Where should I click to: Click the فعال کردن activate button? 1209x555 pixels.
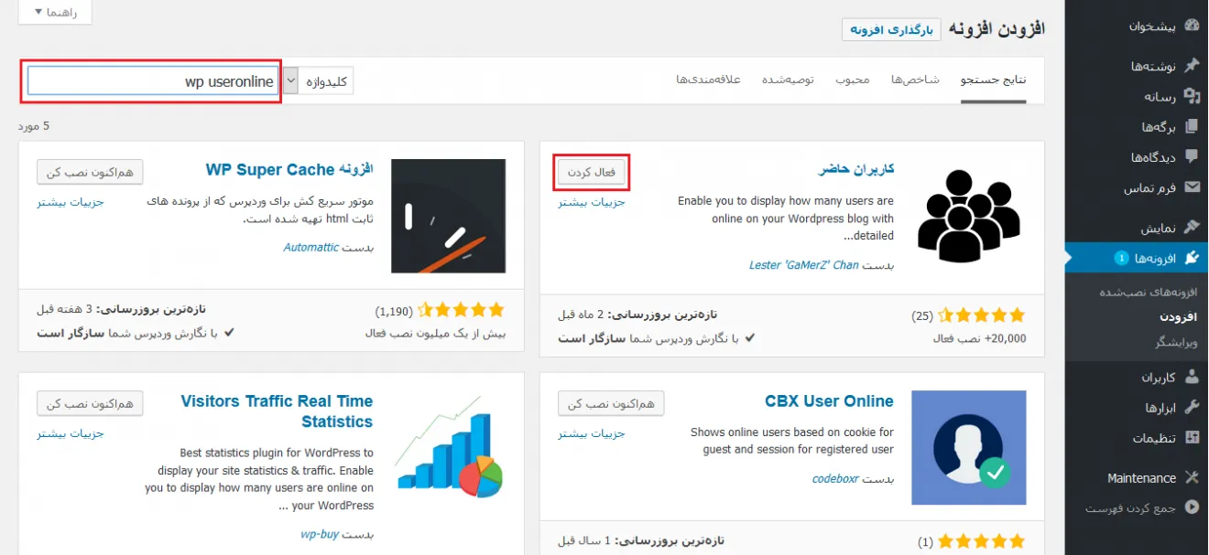(x=593, y=171)
